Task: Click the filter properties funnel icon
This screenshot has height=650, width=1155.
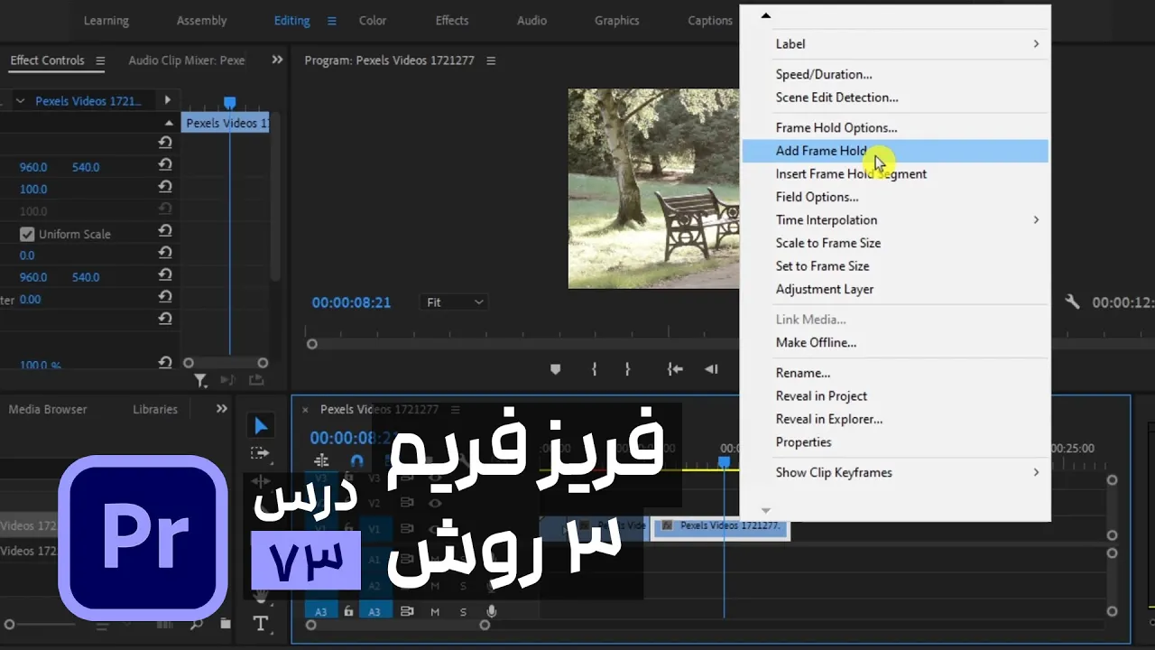Action: pos(201,380)
